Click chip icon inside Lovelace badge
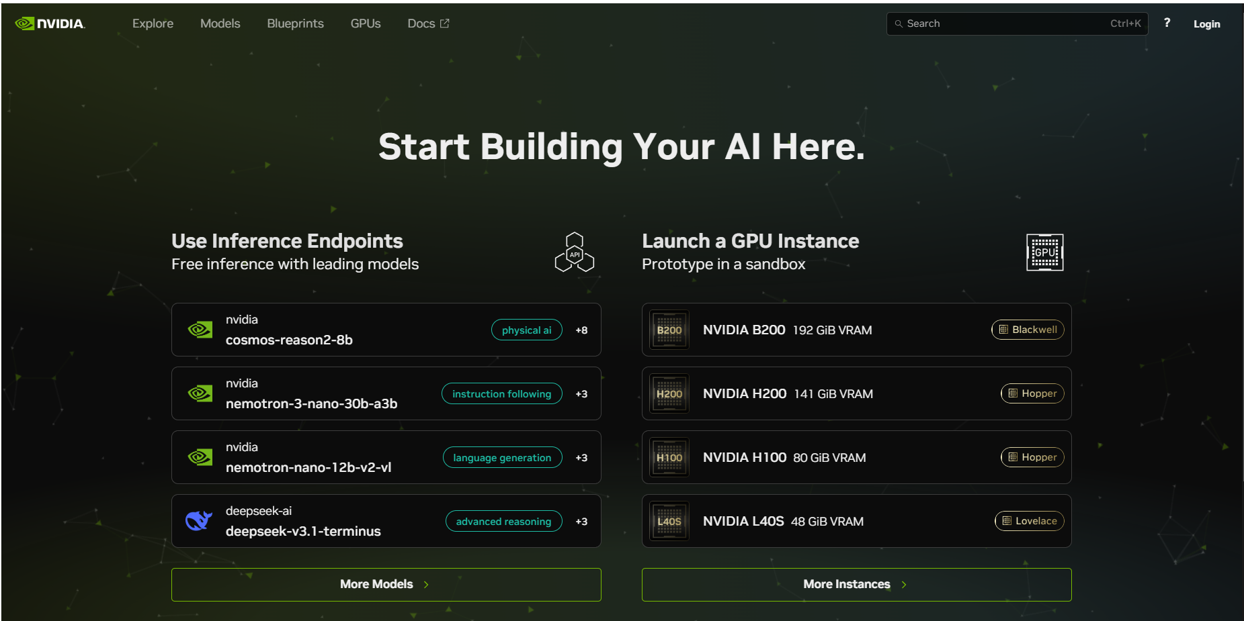Screen dimensions: 1244x621 point(1007,521)
